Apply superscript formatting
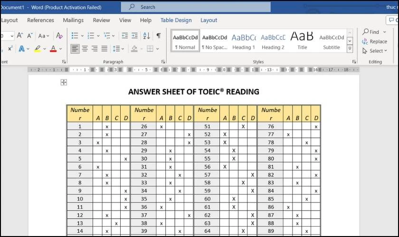This screenshot has width=399, height=237. pyautogui.click(x=10, y=48)
